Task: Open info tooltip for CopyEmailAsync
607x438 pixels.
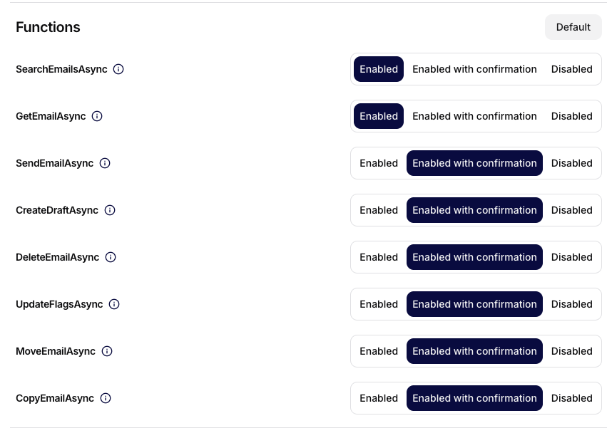Action: (x=105, y=398)
